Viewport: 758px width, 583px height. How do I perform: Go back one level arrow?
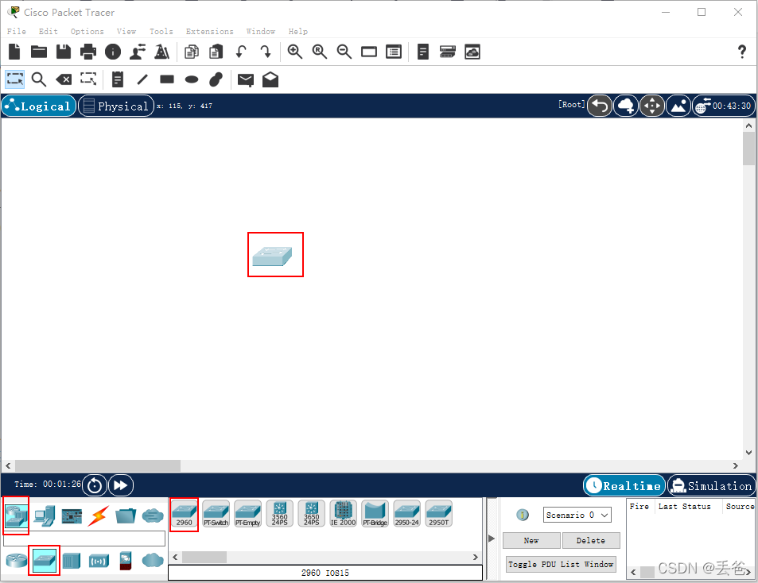(600, 106)
